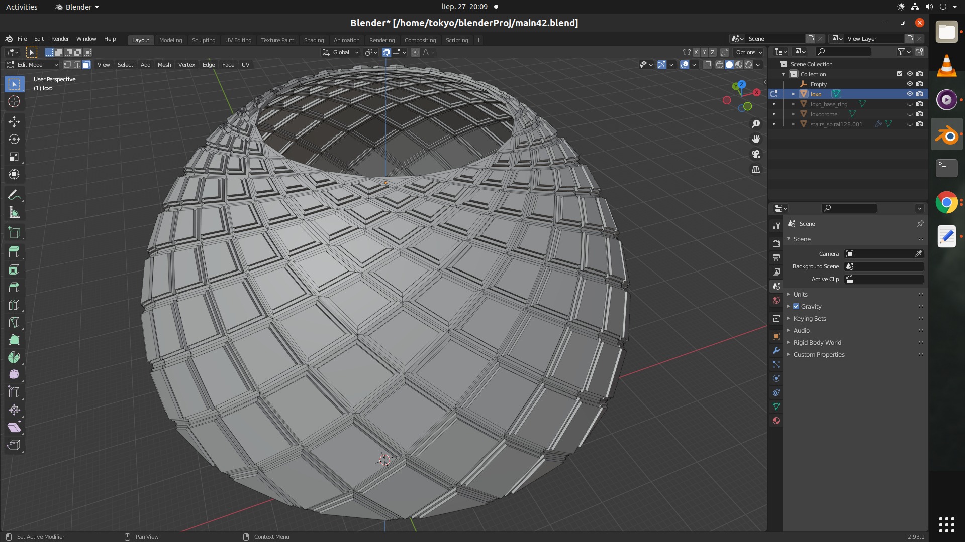Expand the Rigid Body World panel

point(817,342)
